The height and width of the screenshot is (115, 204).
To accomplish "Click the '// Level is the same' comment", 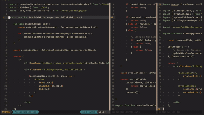I will click(x=143, y=37).
